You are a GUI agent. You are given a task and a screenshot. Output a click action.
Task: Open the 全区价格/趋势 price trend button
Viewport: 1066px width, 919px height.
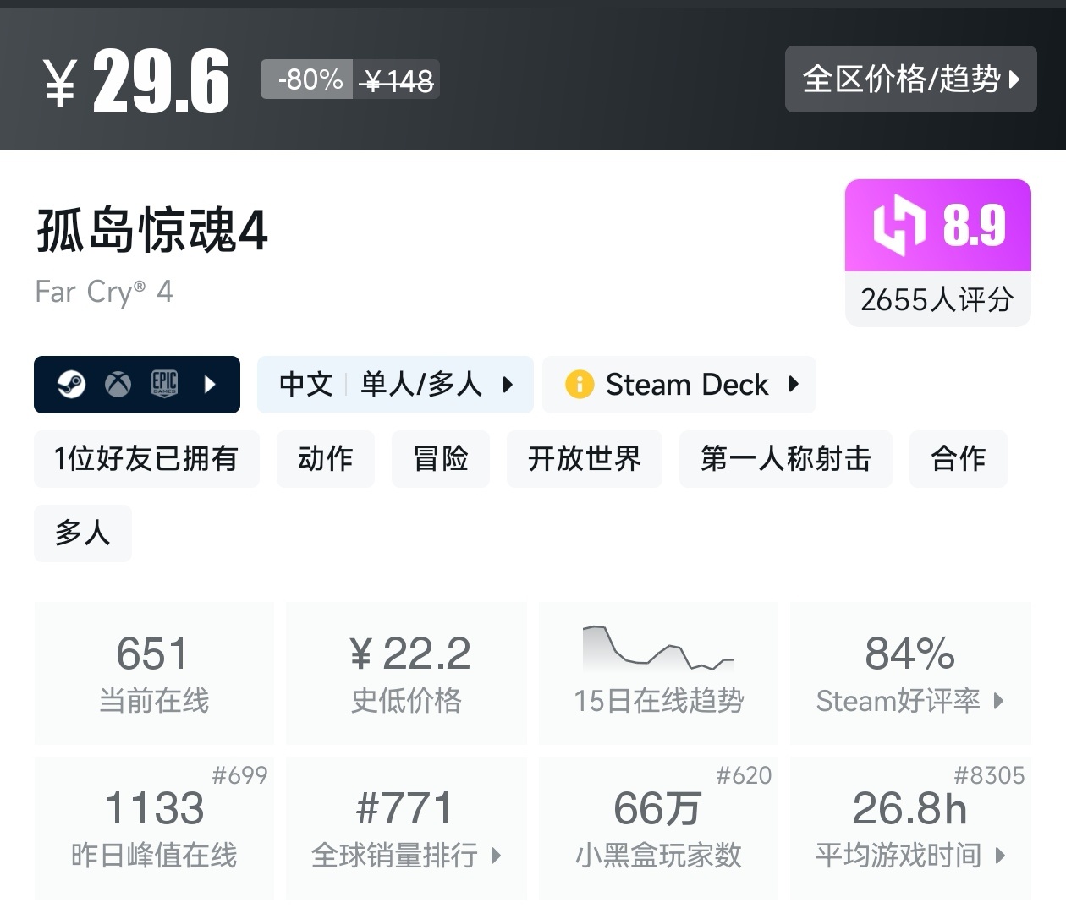tap(910, 79)
